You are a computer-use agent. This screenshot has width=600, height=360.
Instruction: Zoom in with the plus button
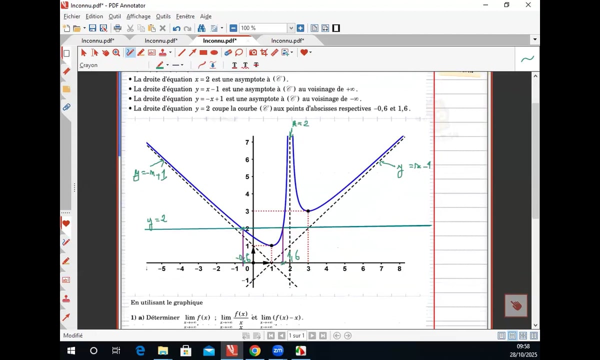click(300, 28)
